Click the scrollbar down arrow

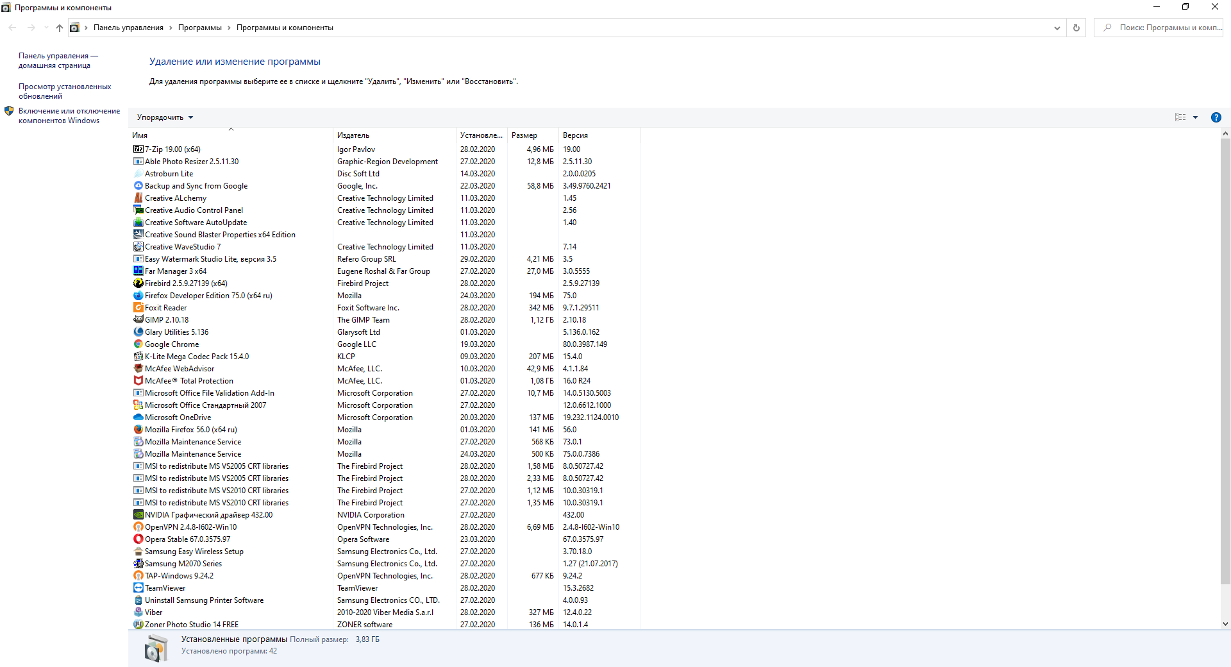click(x=1225, y=623)
